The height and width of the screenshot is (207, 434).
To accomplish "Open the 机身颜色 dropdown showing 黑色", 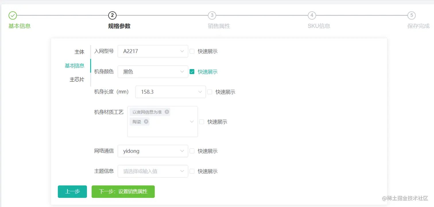I will pos(153,72).
